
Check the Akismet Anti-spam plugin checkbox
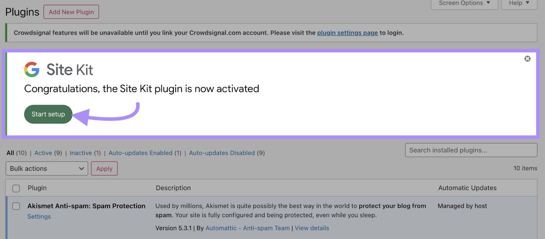16,206
